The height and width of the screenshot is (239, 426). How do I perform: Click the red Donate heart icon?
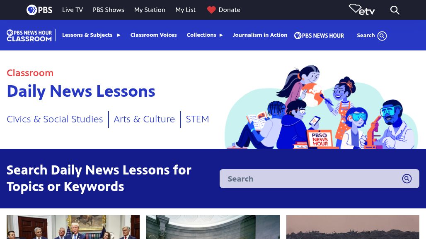click(211, 10)
